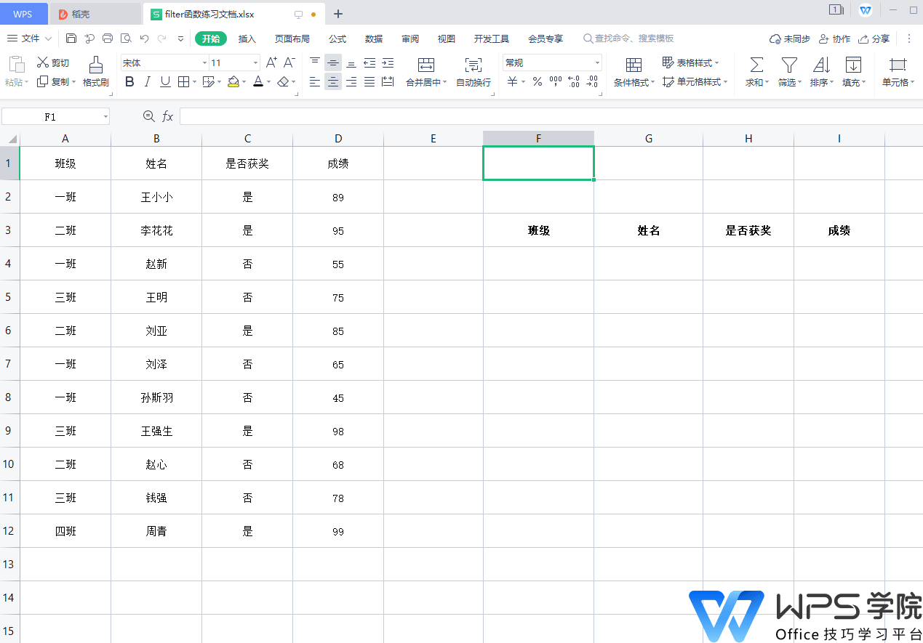
Task: Select column D header
Action: tap(338, 139)
